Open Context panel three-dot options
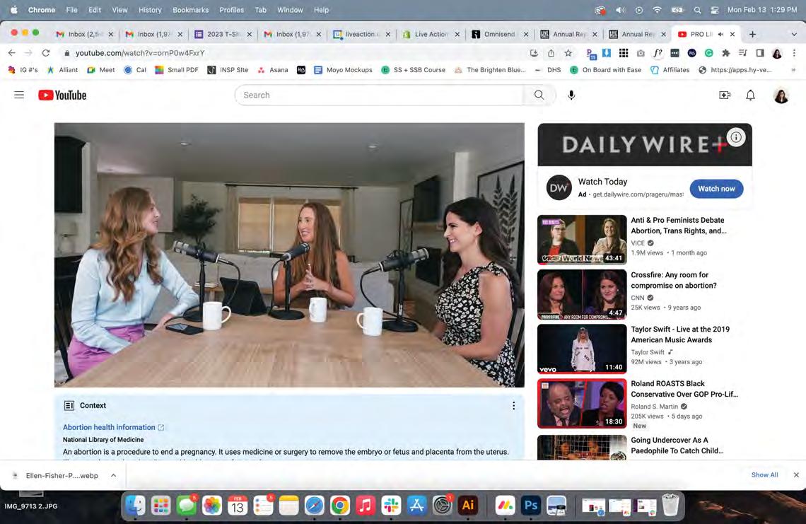Viewport: 806px width, 524px height. [x=513, y=406]
